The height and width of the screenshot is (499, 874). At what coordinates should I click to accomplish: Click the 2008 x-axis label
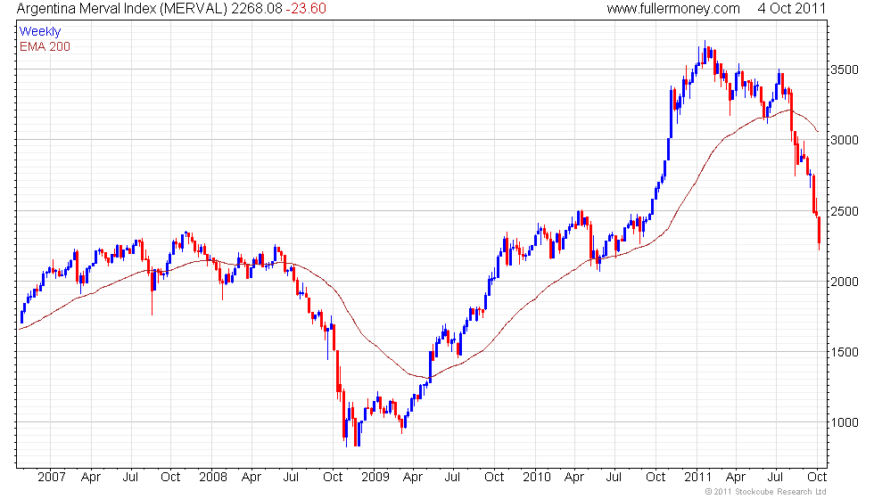[x=213, y=477]
